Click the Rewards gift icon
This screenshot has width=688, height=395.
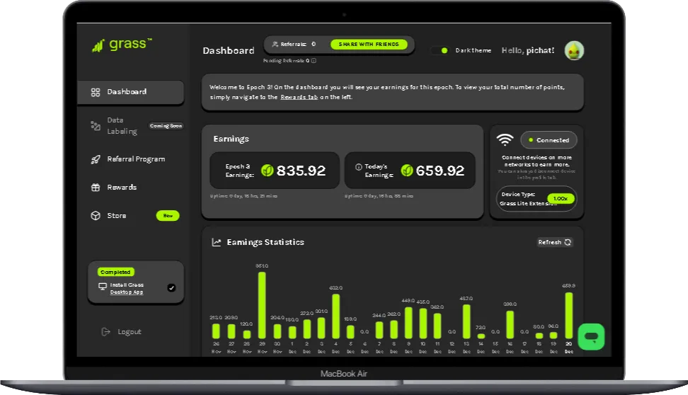pos(96,188)
